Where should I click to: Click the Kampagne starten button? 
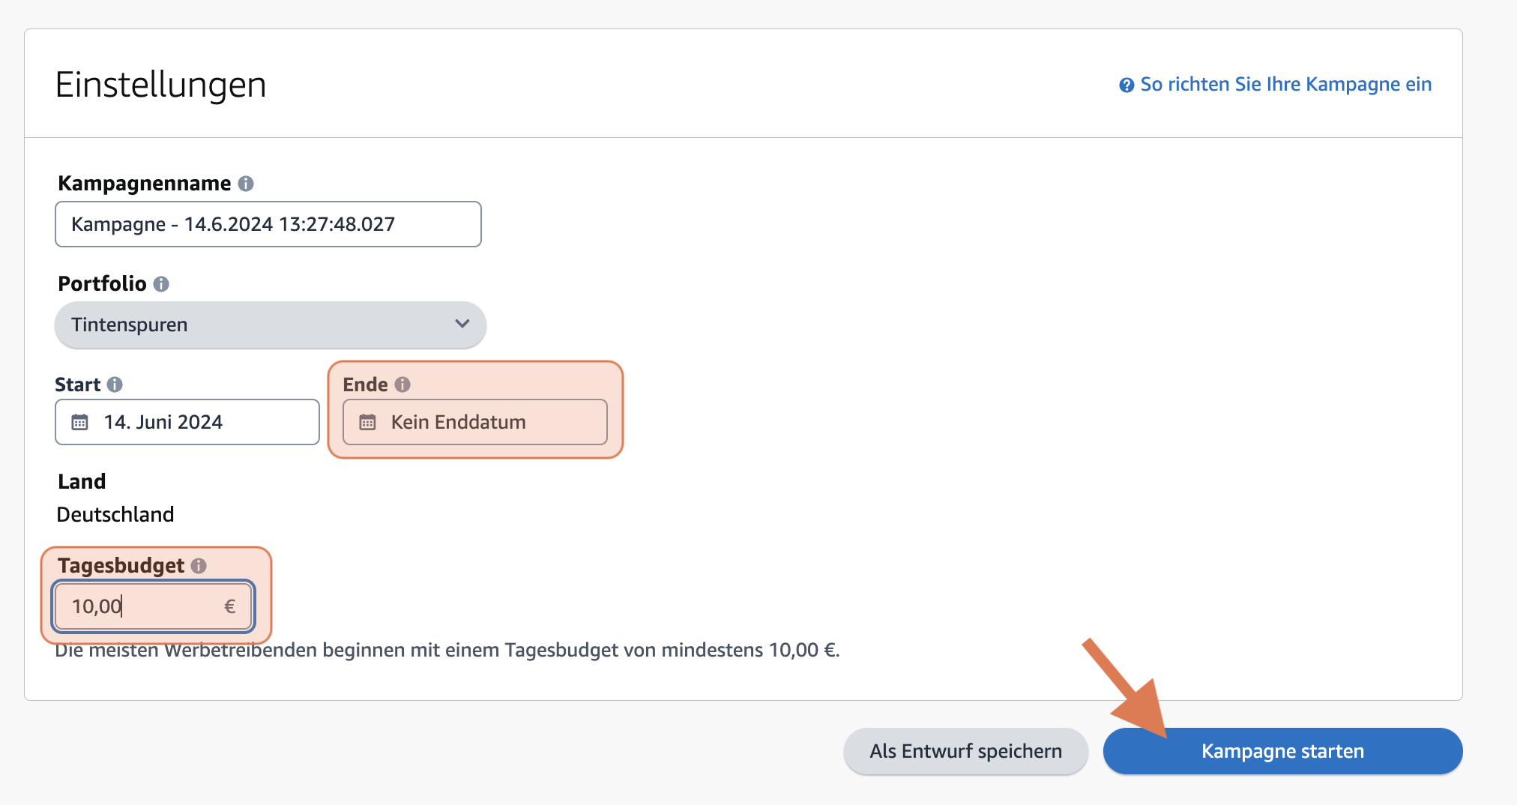click(x=1282, y=751)
